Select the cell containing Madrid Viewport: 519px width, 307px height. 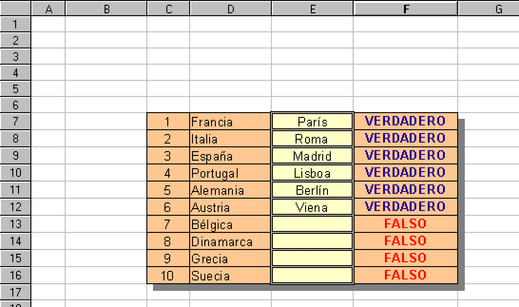point(312,156)
